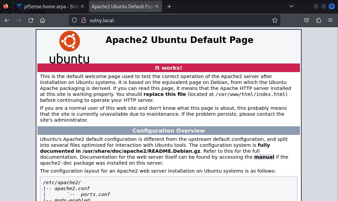Click the Ubuntu logo image
Screen dimensions: 338x201
click(69, 47)
